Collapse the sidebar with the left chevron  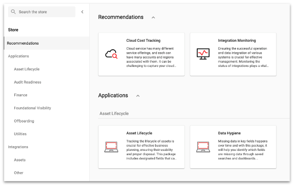coord(83,12)
